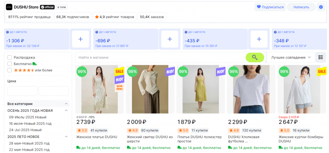Open 09-Июль-2025 Новый category
The image size is (329, 153).
[28, 117]
